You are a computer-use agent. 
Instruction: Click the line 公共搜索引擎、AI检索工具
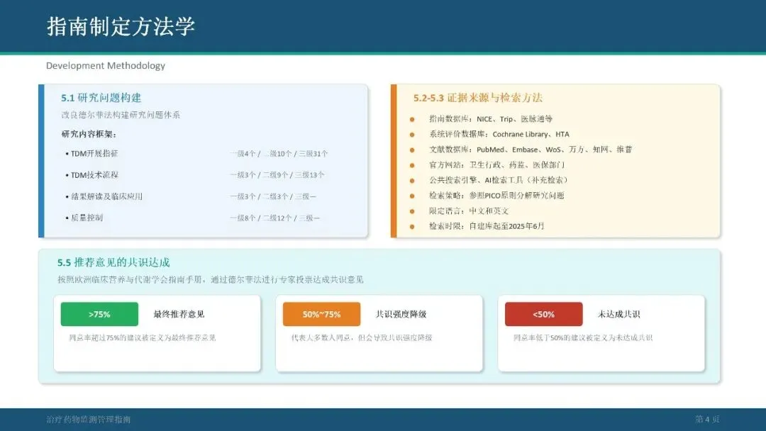point(499,180)
